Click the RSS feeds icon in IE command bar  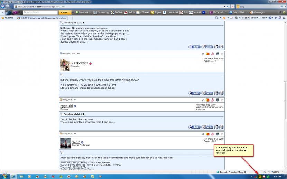pyautogui.click(x=224, y=18)
